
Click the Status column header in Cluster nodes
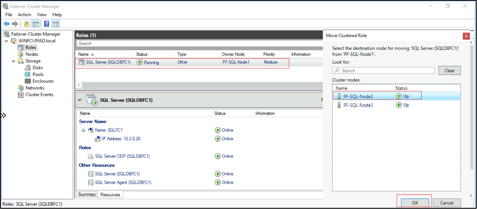point(424,88)
